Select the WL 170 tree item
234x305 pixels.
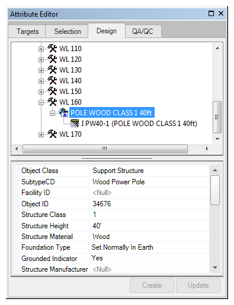(x=70, y=134)
